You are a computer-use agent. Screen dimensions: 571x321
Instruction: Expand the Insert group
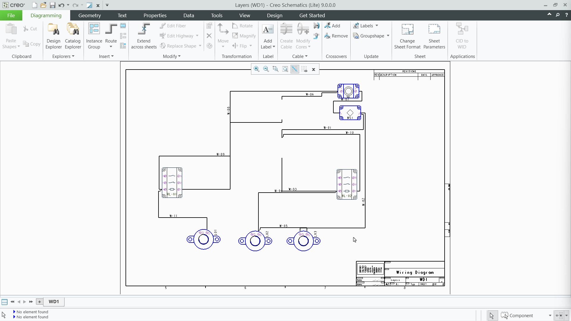[x=106, y=56]
